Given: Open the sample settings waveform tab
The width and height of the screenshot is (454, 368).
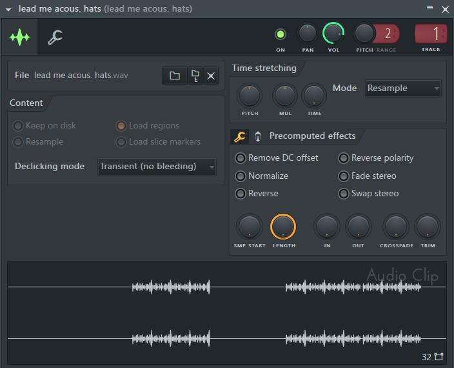Looking at the screenshot, I should click(x=19, y=37).
